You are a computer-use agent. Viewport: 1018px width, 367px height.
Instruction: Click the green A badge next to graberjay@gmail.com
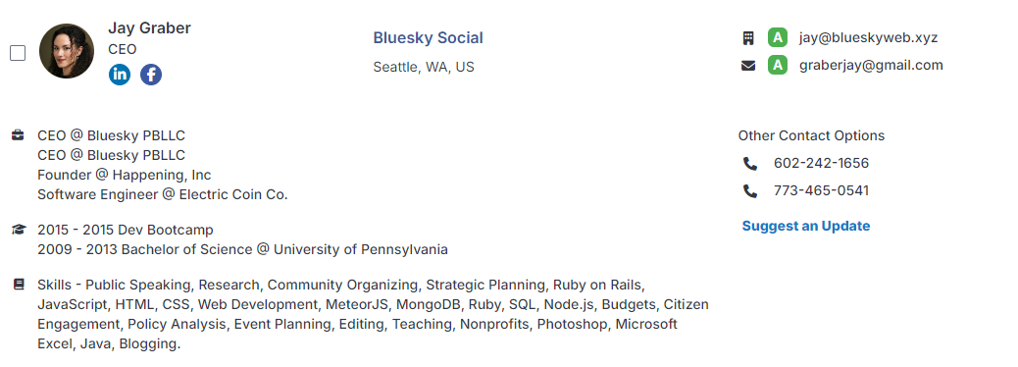click(777, 65)
